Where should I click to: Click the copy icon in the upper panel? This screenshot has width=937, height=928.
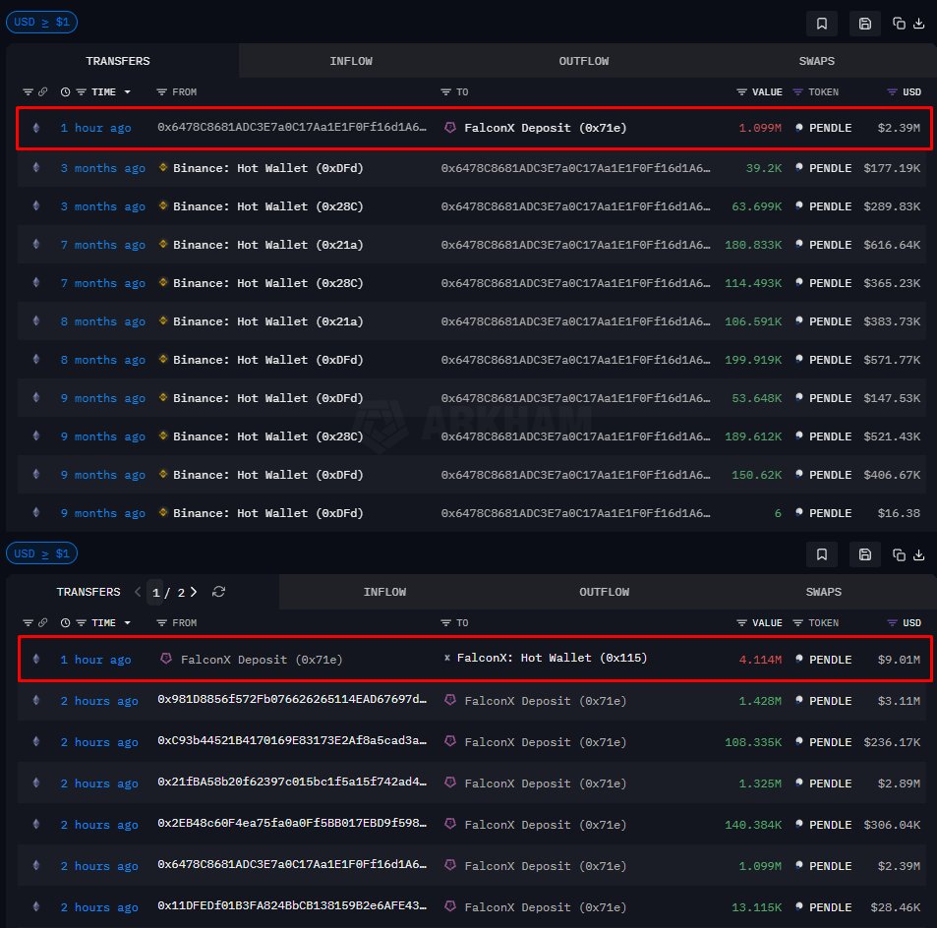(x=899, y=24)
